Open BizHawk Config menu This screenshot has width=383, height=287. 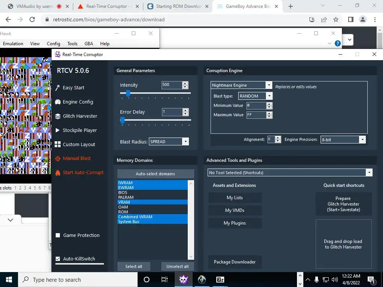53,44
